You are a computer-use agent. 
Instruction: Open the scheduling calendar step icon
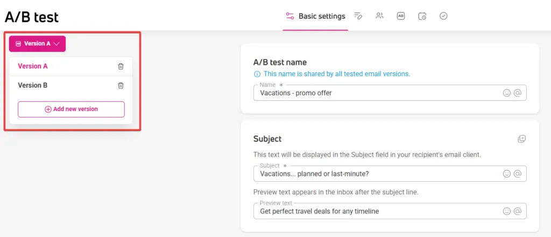pyautogui.click(x=422, y=16)
